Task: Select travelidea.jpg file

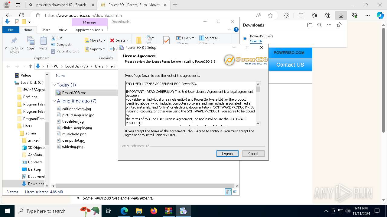Action: pos(73,121)
